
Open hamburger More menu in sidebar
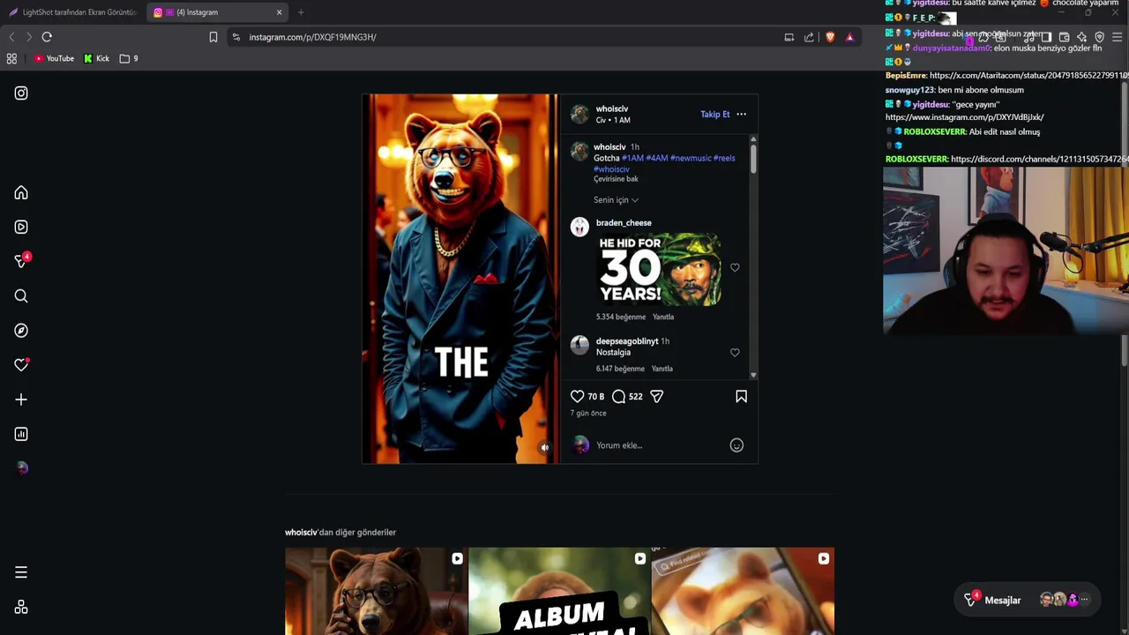(x=21, y=573)
